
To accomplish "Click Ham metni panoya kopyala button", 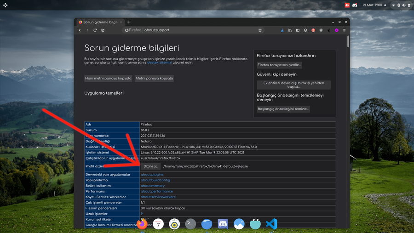I will pos(108,79).
